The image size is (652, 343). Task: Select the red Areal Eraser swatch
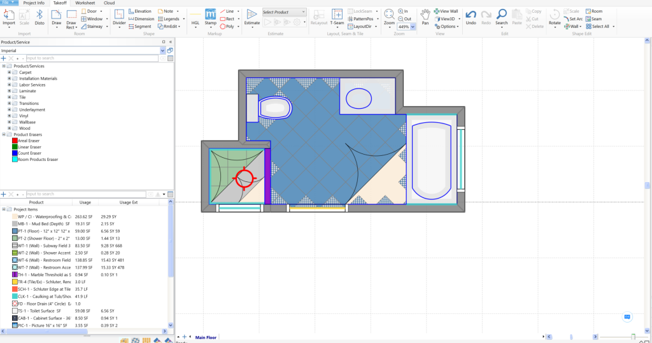pos(15,141)
